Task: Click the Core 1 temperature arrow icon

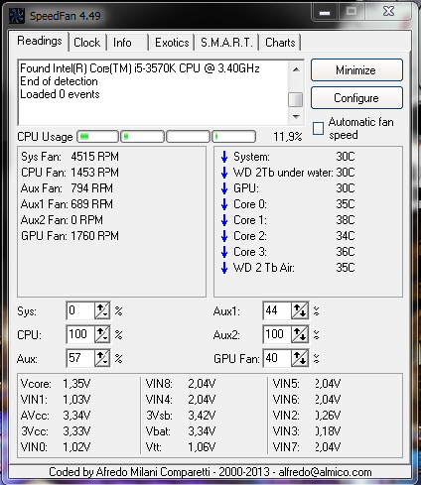Action: pos(224,220)
